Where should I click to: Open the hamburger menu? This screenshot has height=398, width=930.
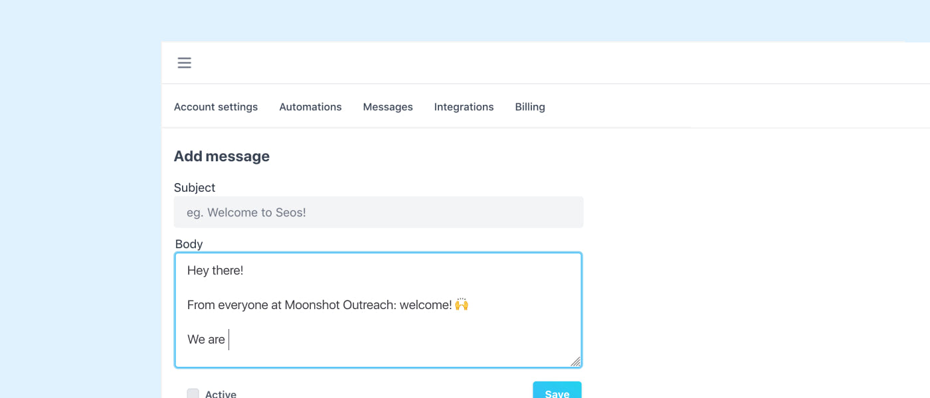pyautogui.click(x=184, y=63)
